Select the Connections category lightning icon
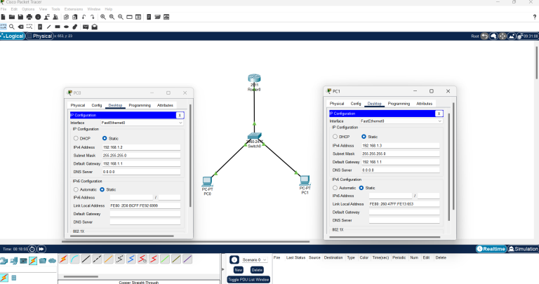This screenshot has height=284, width=539. 33,261
